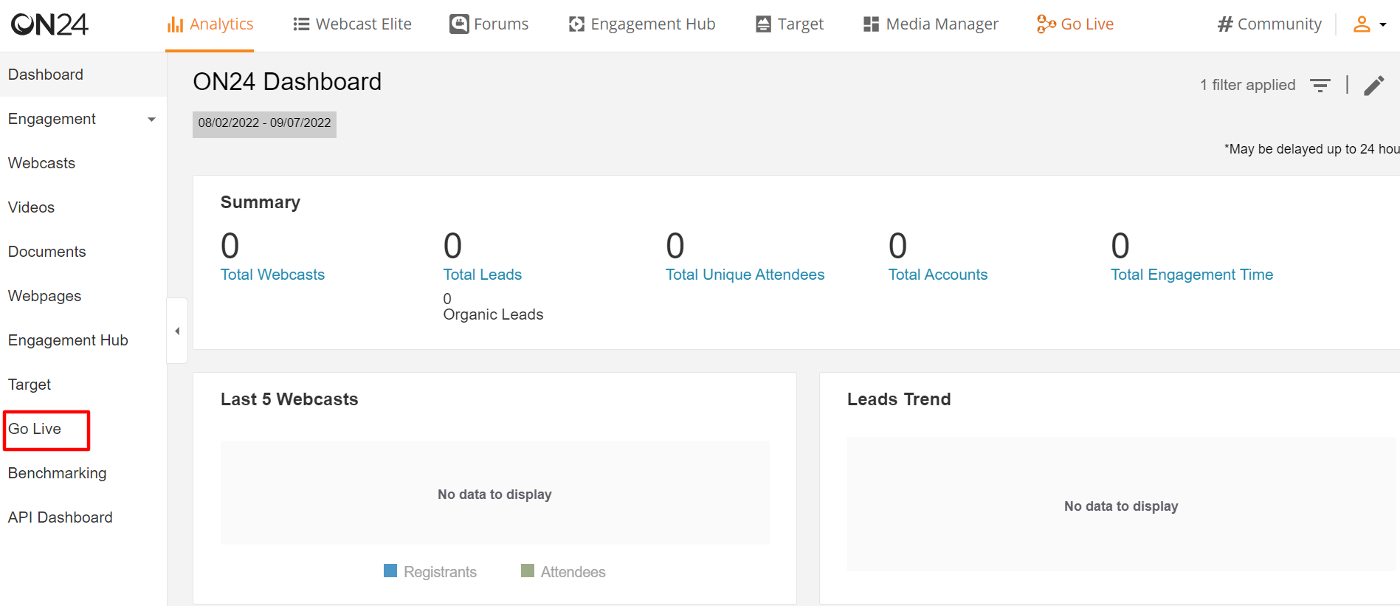Click the '1 filter applied' text
The height and width of the screenshot is (606, 1400).
tap(1247, 85)
